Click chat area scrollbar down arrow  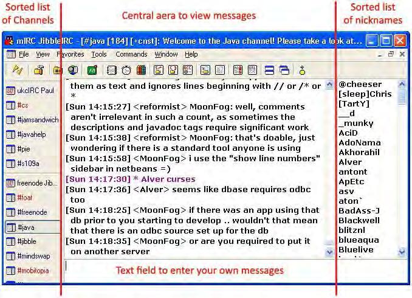pos(329,252)
